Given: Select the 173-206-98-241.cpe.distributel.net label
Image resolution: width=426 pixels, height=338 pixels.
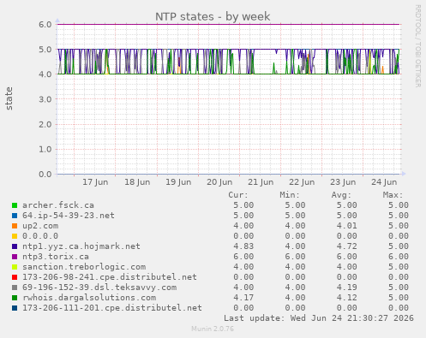Looking at the screenshot, I should pyautogui.click(x=110, y=277).
